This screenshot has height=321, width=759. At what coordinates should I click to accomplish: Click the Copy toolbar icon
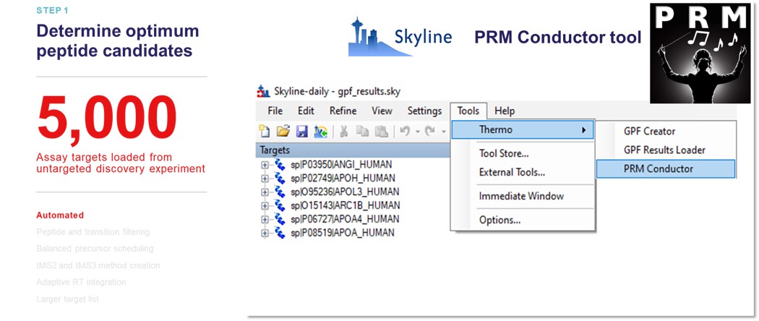(x=362, y=131)
